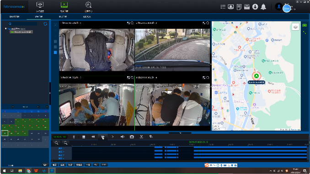The image size is (310, 174).
Task: Click the far-right arrow in calendar header
Action: click(47, 107)
